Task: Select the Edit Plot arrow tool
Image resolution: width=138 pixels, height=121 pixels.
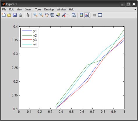Action: [28, 15]
